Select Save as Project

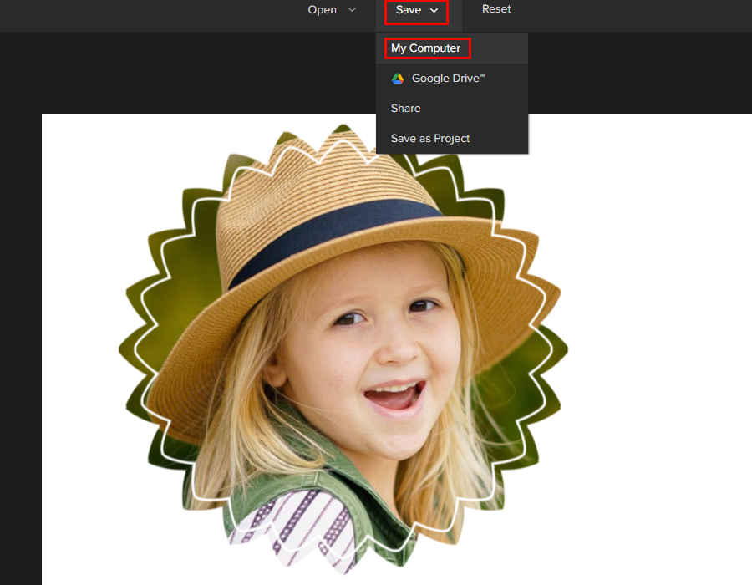point(430,139)
